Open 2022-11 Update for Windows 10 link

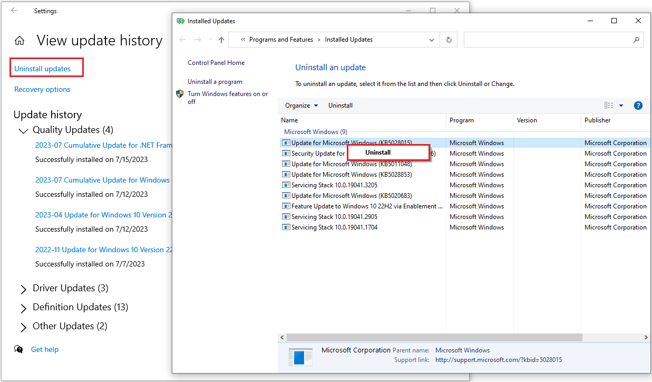coord(103,250)
